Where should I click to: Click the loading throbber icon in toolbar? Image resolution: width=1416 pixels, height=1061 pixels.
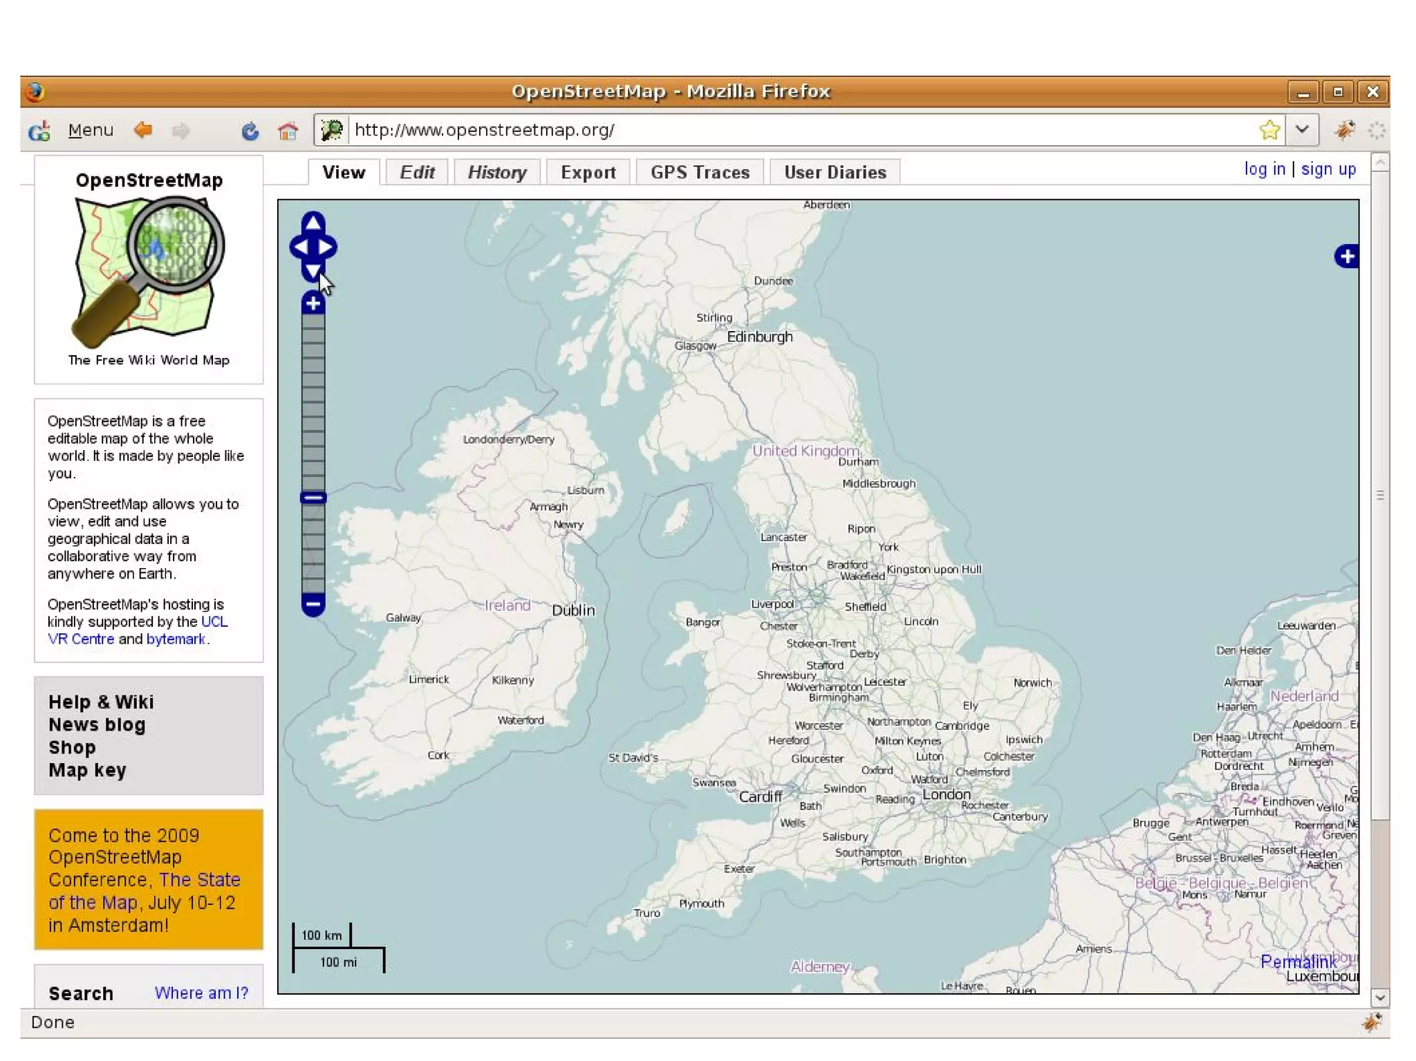1377,130
